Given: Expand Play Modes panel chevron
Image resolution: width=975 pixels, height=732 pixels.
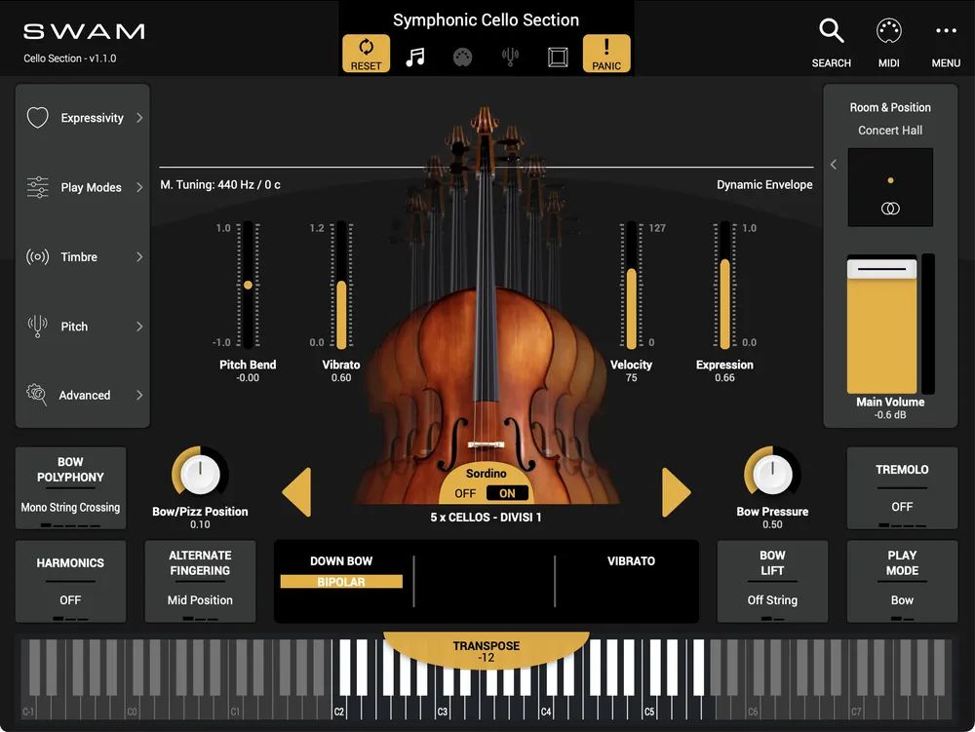Looking at the screenshot, I should click(x=139, y=187).
